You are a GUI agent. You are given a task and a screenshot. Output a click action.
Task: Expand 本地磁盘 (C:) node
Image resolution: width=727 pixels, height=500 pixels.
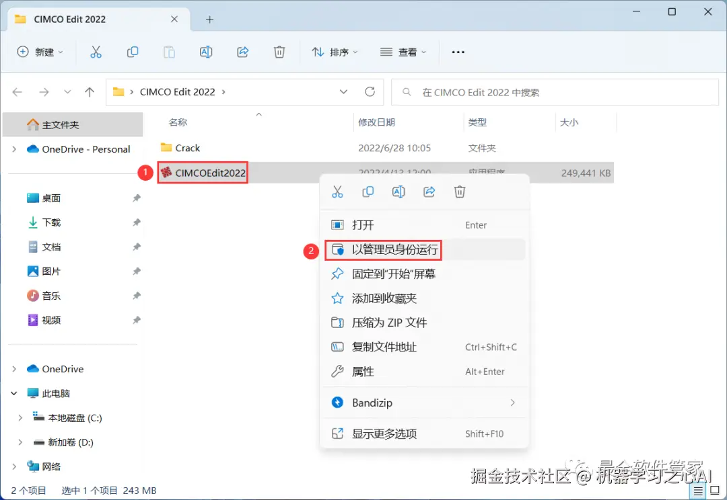(20, 418)
